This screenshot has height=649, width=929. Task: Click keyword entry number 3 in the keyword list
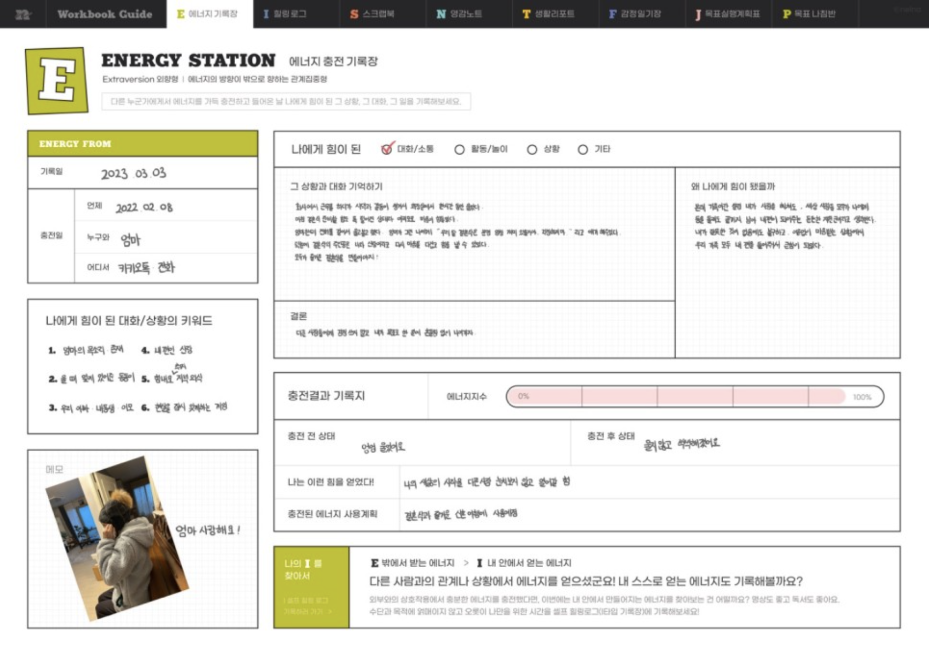coord(91,407)
